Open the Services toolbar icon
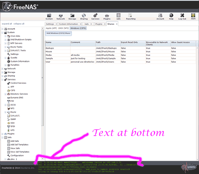Image resolution: width=199 pixels, height=174 pixels. 95,17
